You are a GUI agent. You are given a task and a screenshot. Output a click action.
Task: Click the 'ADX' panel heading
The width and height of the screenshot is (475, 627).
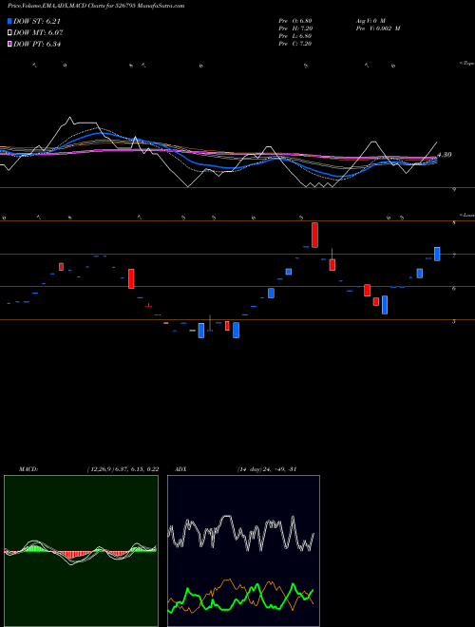[181, 469]
